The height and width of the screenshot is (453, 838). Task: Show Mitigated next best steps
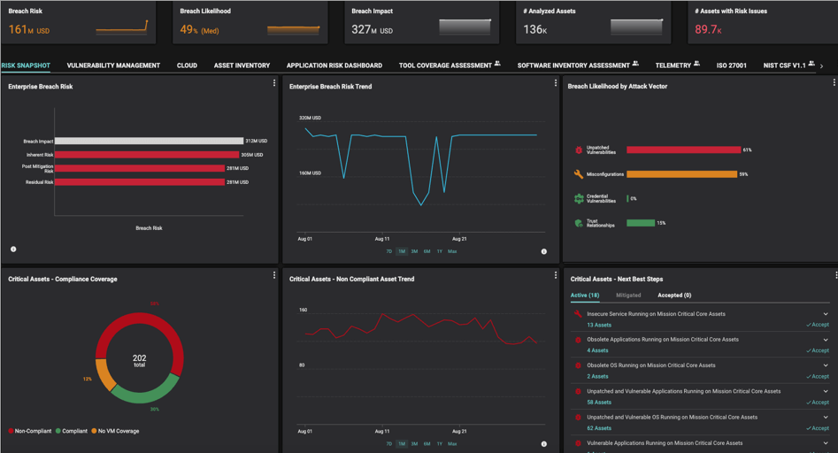click(628, 296)
